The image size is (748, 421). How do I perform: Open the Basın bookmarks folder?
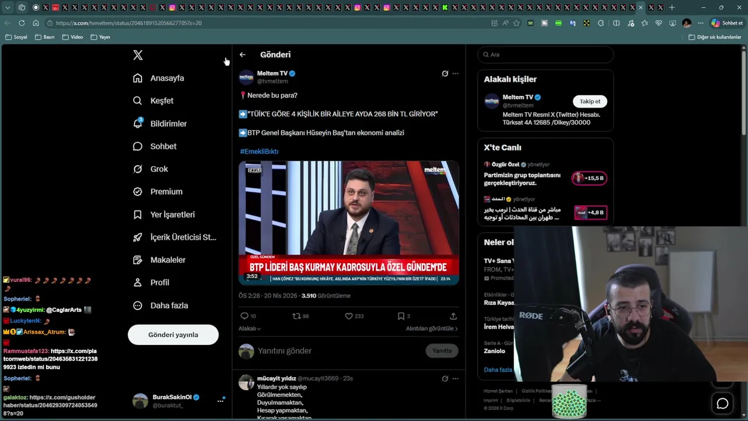45,37
